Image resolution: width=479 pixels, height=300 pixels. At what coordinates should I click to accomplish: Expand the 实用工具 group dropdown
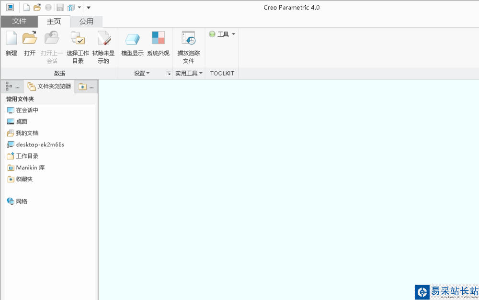click(x=189, y=73)
